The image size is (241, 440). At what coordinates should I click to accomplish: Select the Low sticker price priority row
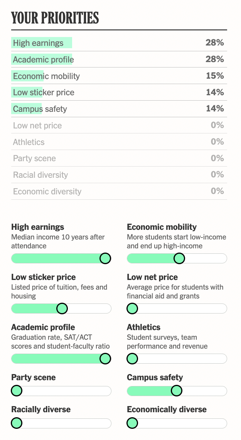(119, 93)
